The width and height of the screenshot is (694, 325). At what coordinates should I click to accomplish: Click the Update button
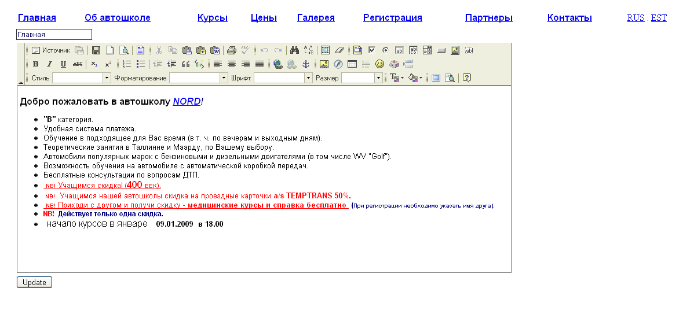click(35, 282)
